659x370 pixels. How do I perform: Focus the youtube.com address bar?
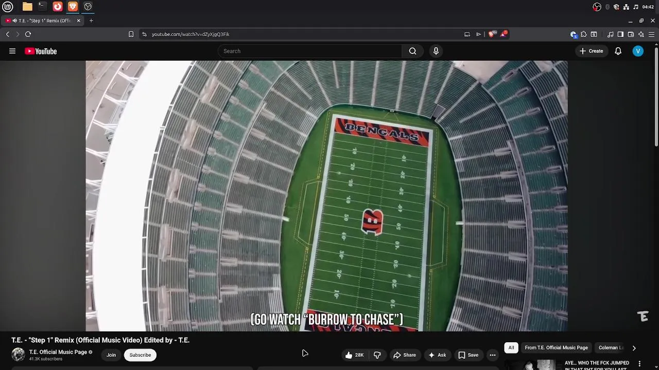[304, 34]
